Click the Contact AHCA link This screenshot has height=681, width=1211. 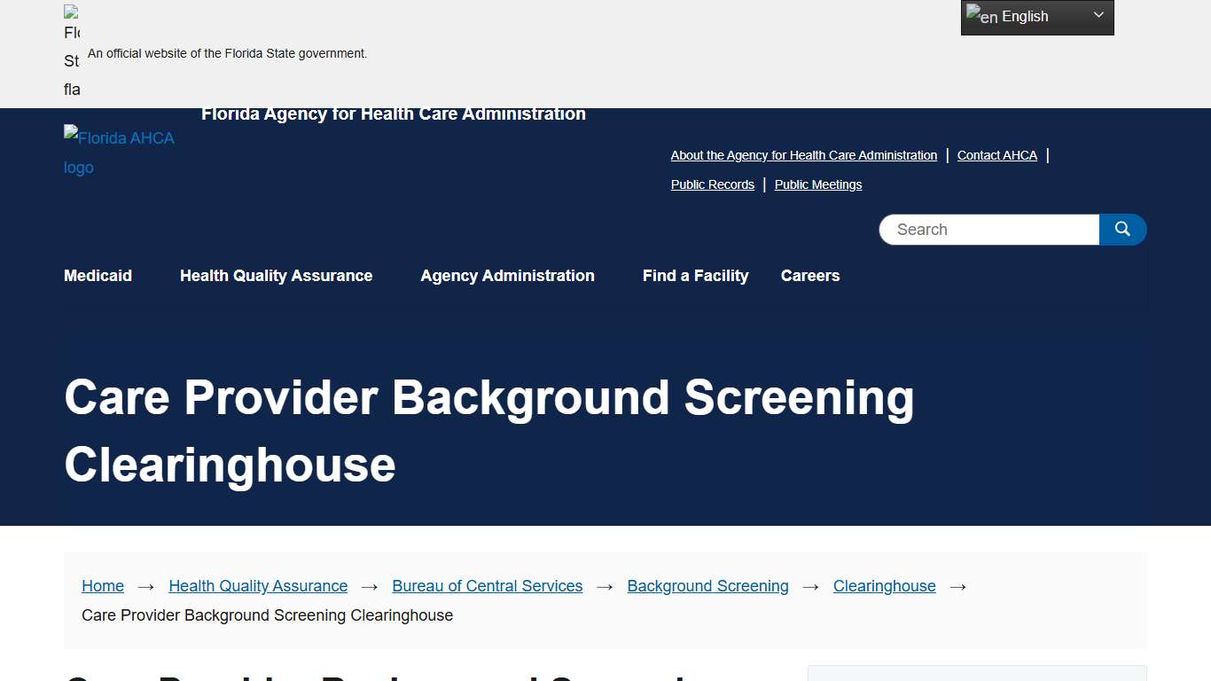pos(996,155)
